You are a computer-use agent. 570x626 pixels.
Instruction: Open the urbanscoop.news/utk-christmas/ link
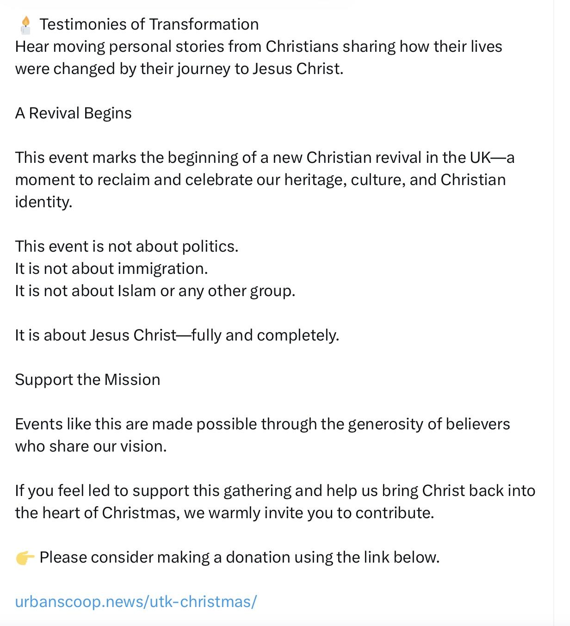136,601
